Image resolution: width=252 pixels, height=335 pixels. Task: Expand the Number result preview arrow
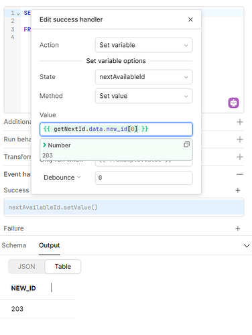pos(44,145)
